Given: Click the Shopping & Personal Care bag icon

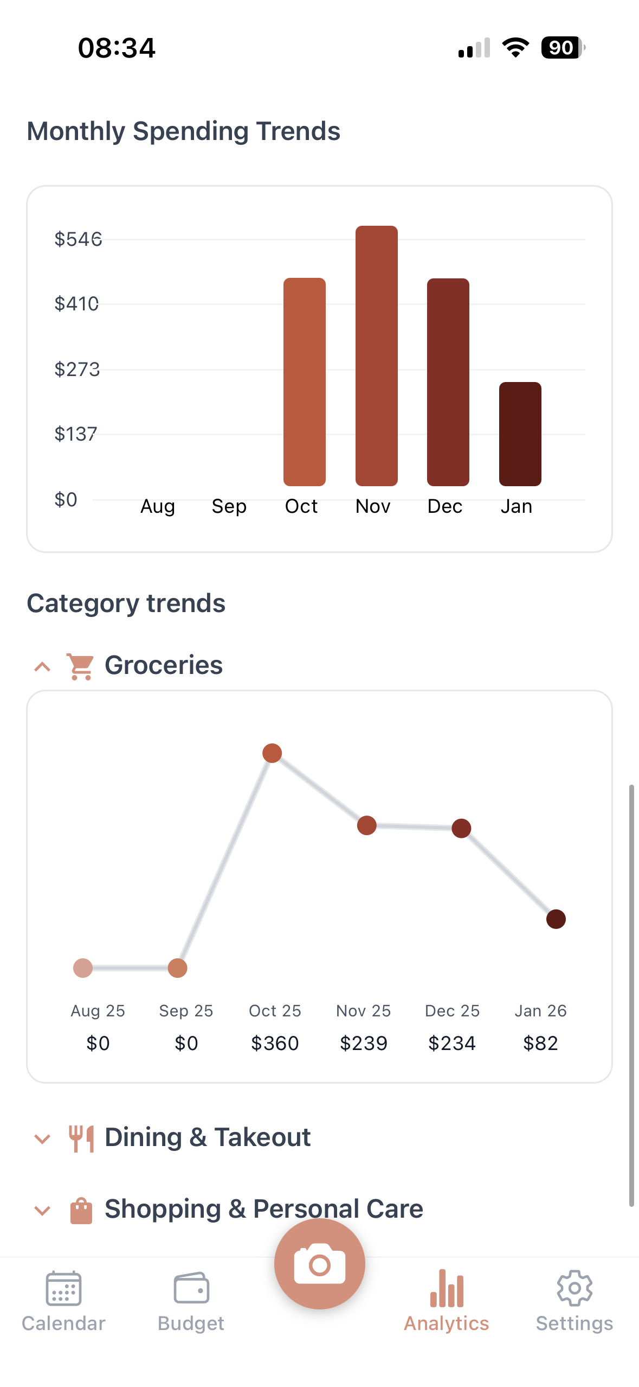Looking at the screenshot, I should point(81,1208).
